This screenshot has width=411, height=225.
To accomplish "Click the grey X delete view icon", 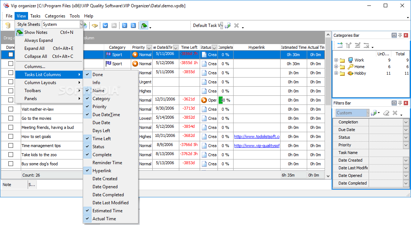I will point(236,25).
